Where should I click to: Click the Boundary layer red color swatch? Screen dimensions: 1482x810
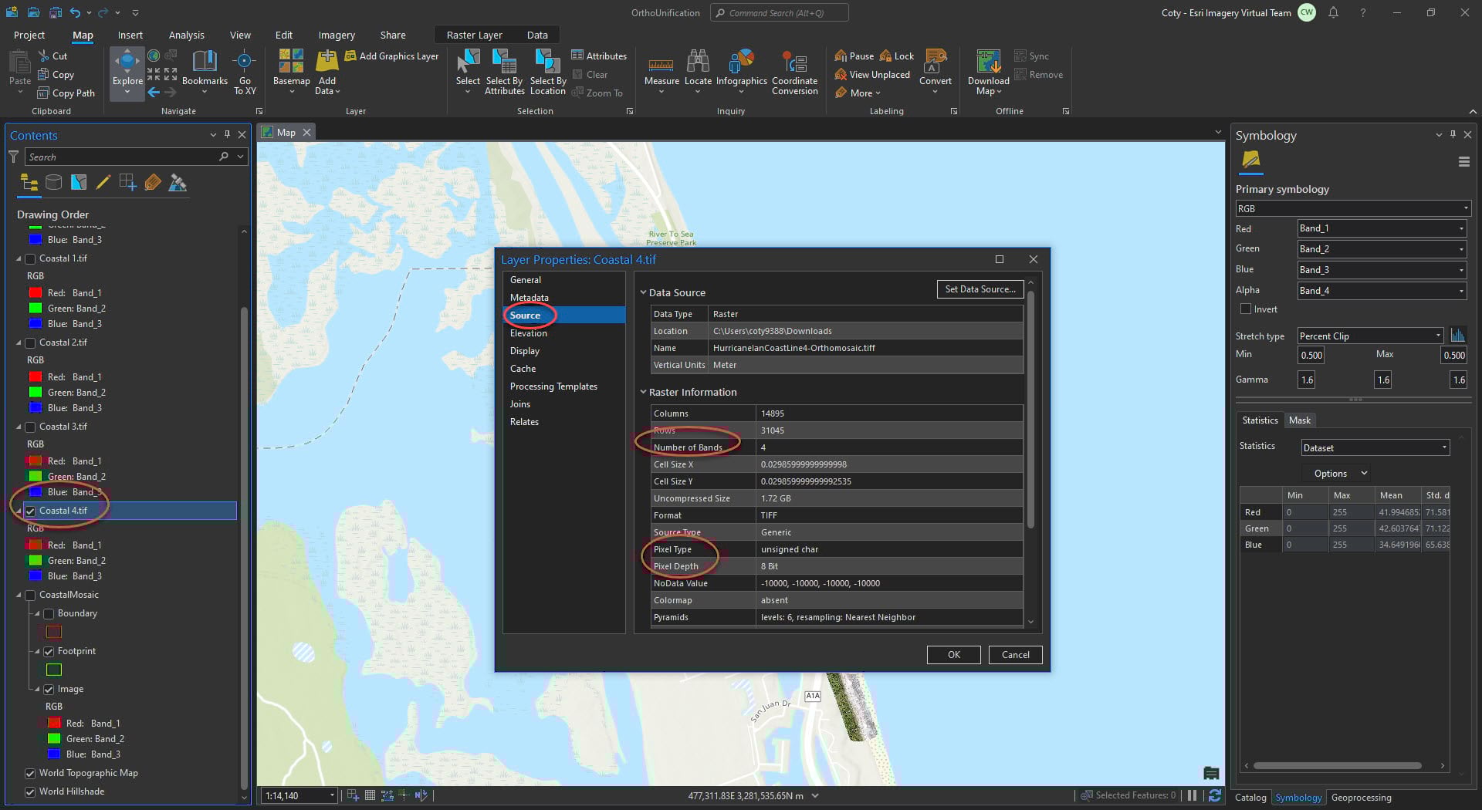point(54,632)
